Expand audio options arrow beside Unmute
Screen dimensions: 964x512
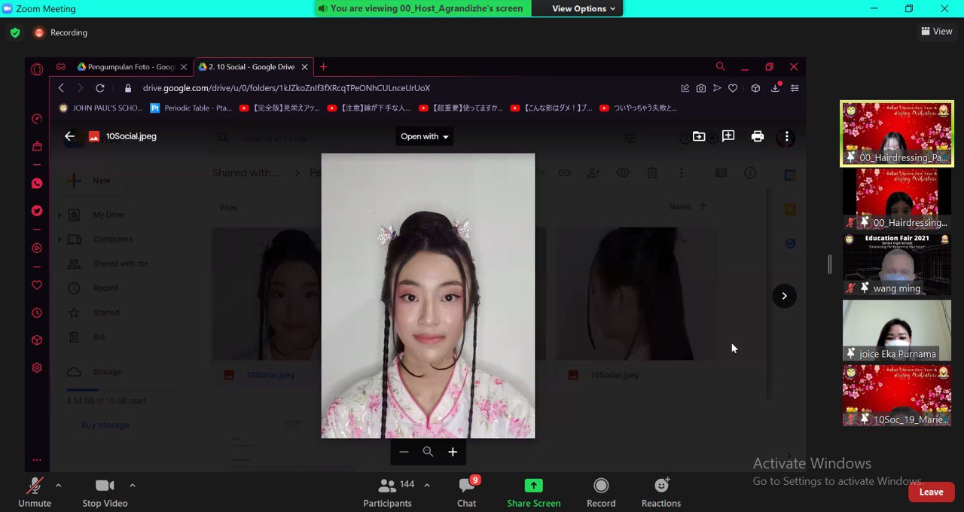coord(59,485)
